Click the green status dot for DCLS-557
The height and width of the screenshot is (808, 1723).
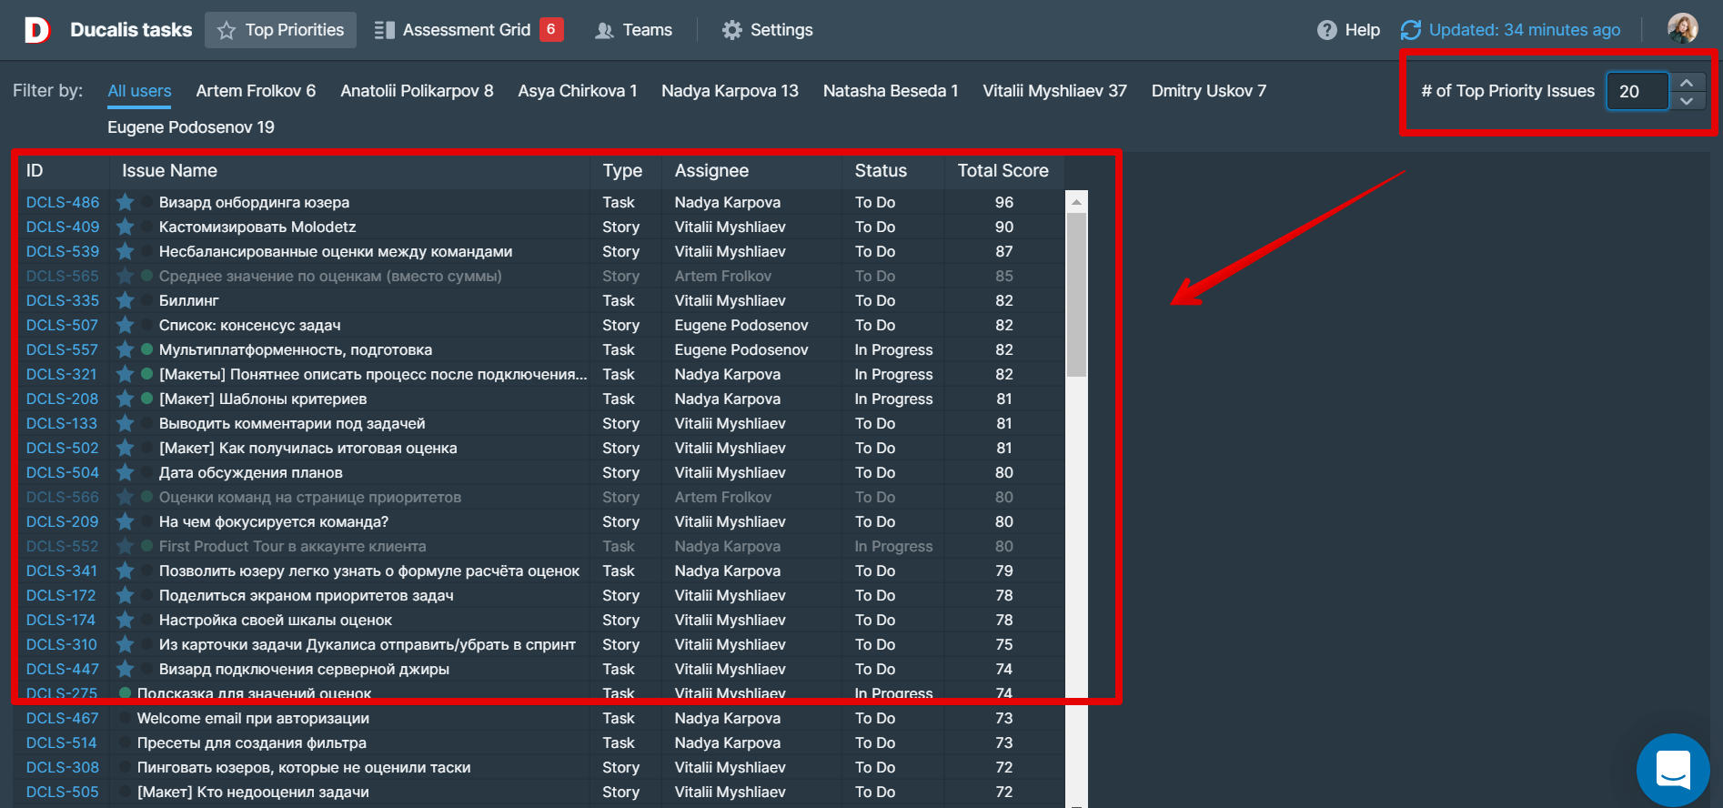tap(146, 349)
